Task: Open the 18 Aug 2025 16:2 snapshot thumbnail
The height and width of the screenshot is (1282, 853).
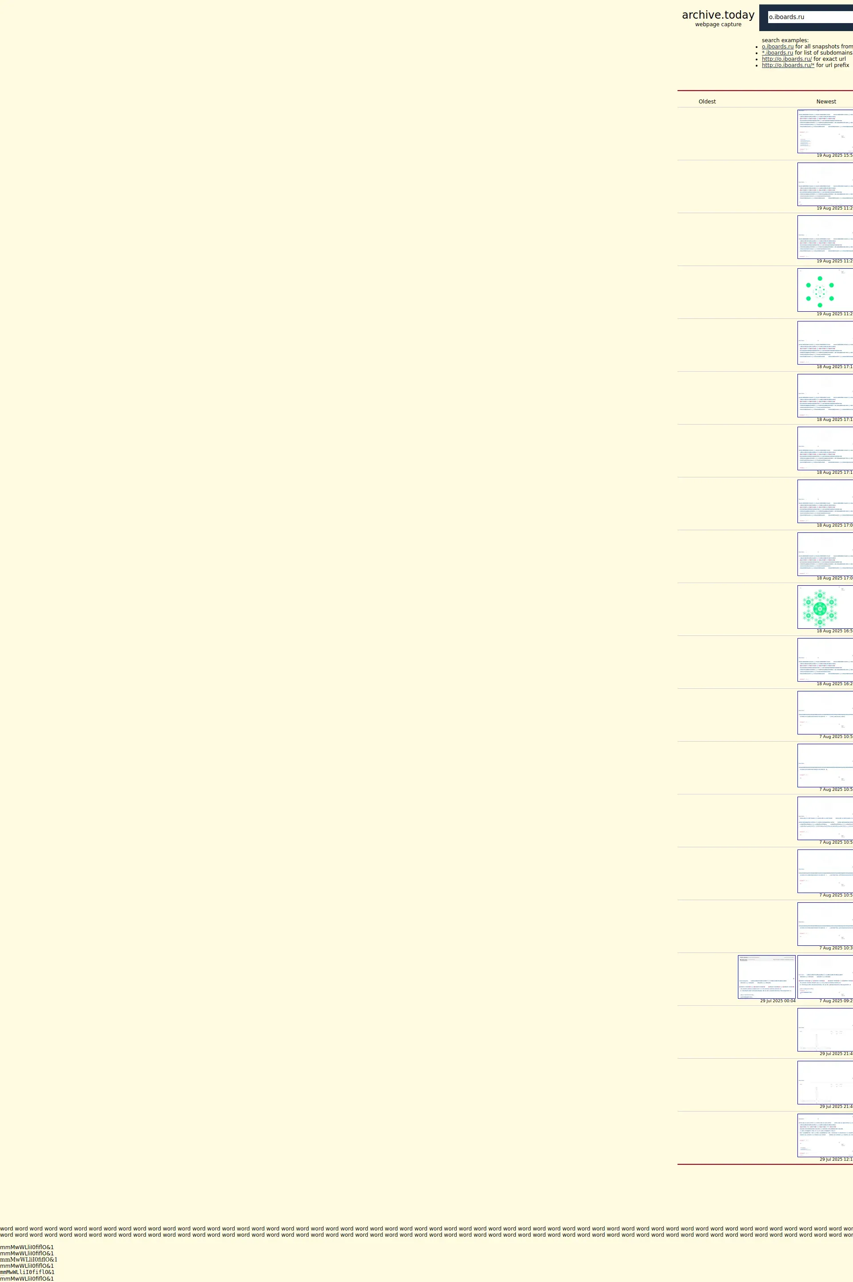Action: tap(825, 659)
